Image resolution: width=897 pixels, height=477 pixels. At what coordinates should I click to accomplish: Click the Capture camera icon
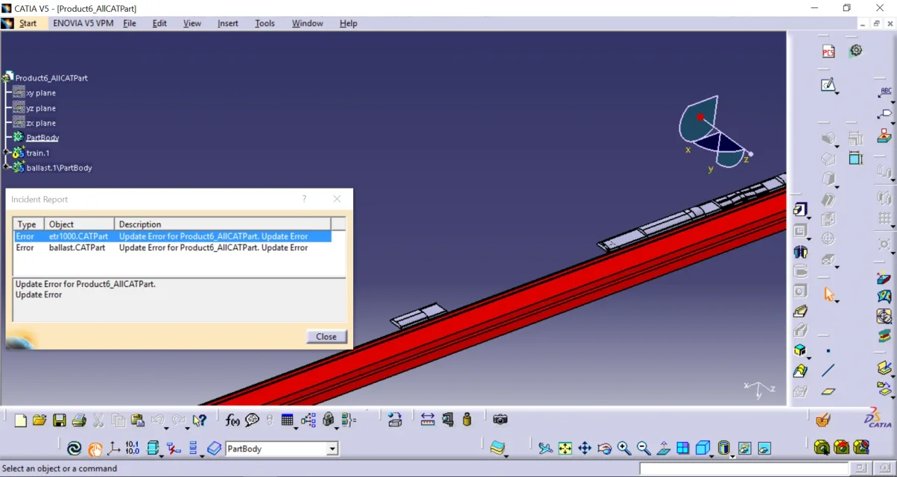[500, 420]
